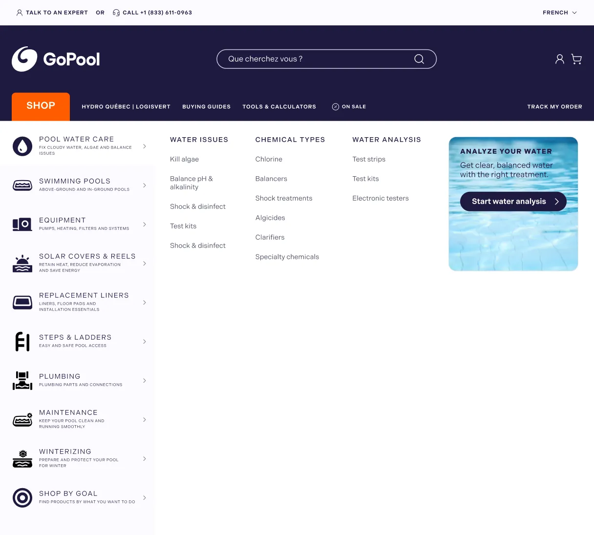Click the Pool Water Care droplet icon
Image resolution: width=594 pixels, height=535 pixels.
pos(22,146)
